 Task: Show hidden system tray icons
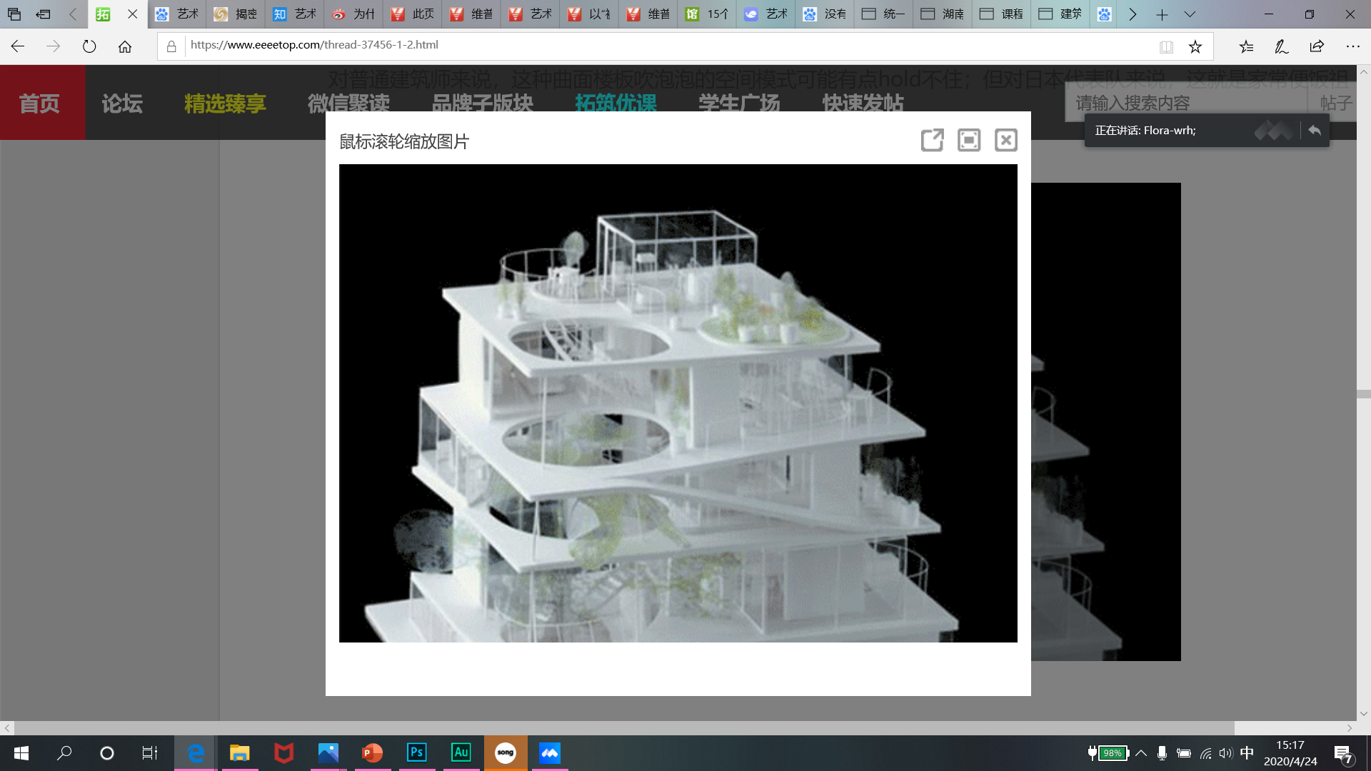click(1141, 753)
